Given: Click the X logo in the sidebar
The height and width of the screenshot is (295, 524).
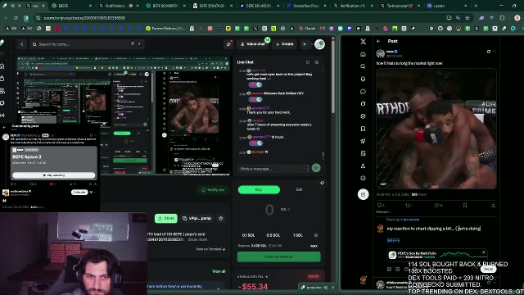Looking at the screenshot, I should [x=364, y=42].
